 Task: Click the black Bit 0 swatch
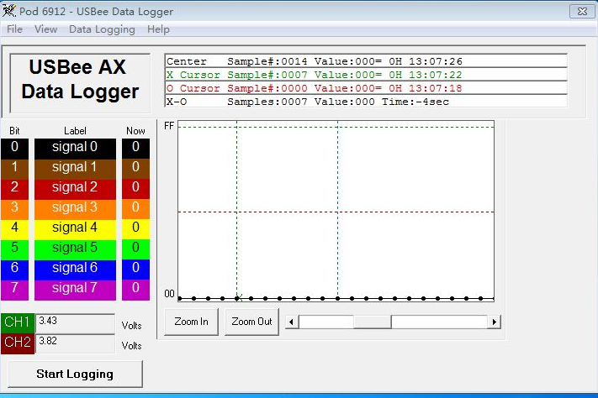tap(14, 149)
